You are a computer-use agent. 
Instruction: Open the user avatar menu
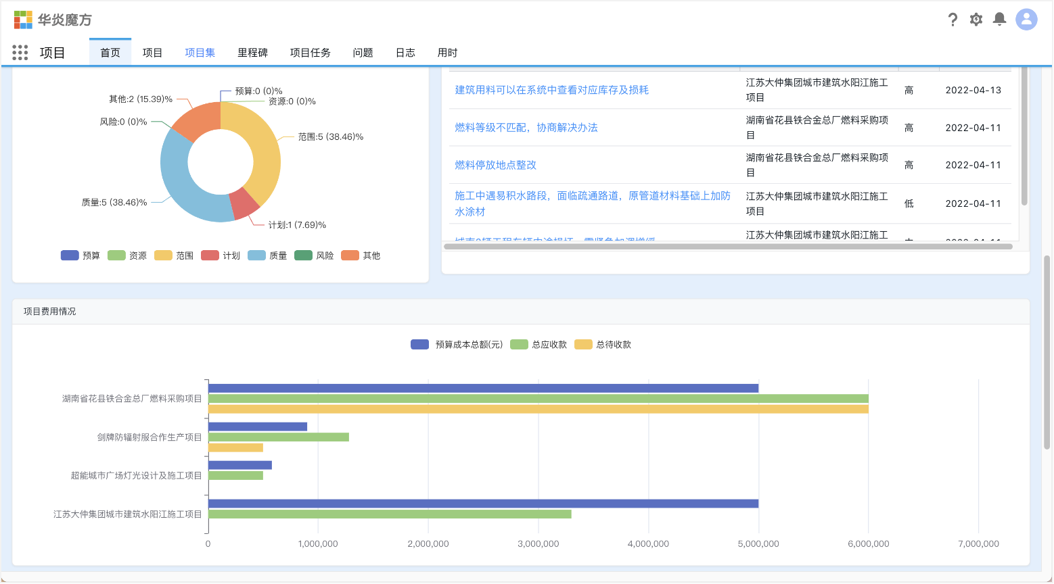click(x=1026, y=20)
